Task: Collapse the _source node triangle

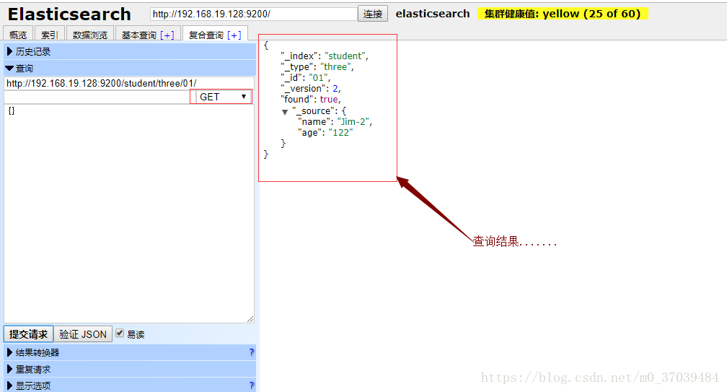Action: 285,112
